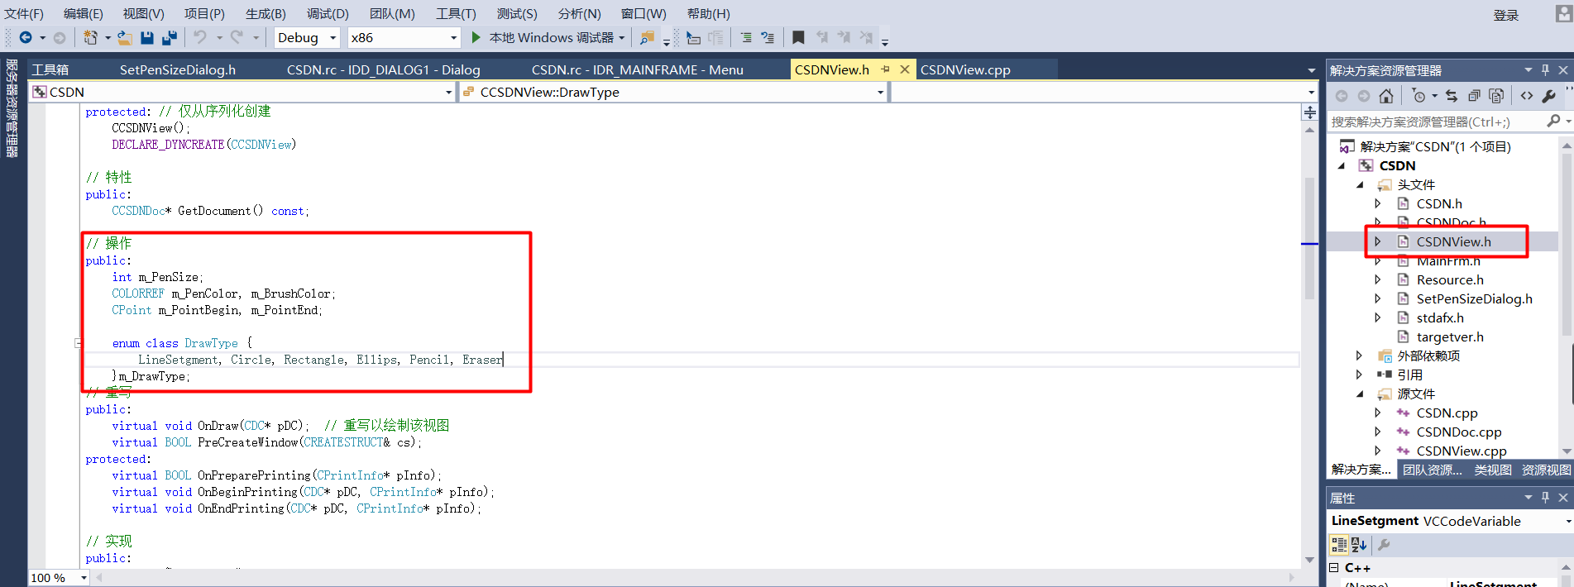This screenshot has height=587, width=1574.
Task: Toggle a bookmark with the bookmark icon
Action: pyautogui.click(x=798, y=37)
